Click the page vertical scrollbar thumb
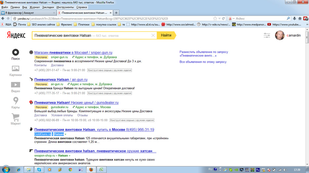This screenshot has width=309, height=173. click(307, 37)
